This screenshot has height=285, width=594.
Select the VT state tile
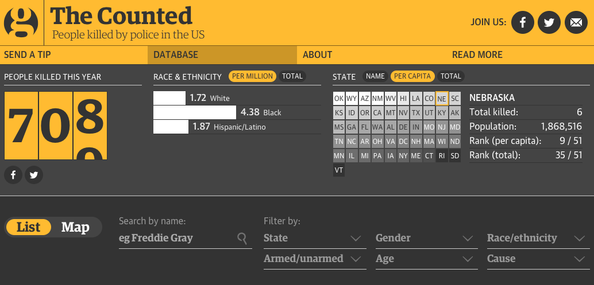339,170
